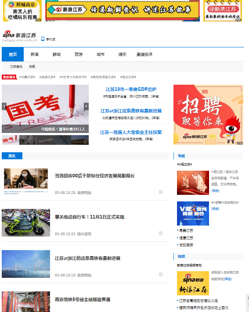This screenshot has height=312, width=249.
Task: Open the 招聘 职等你来 advertisement
Action: point(208,115)
